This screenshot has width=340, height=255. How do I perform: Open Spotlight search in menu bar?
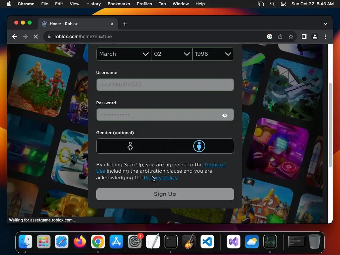[x=272, y=4]
